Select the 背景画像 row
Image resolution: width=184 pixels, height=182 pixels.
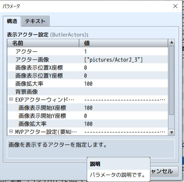pos(88,91)
